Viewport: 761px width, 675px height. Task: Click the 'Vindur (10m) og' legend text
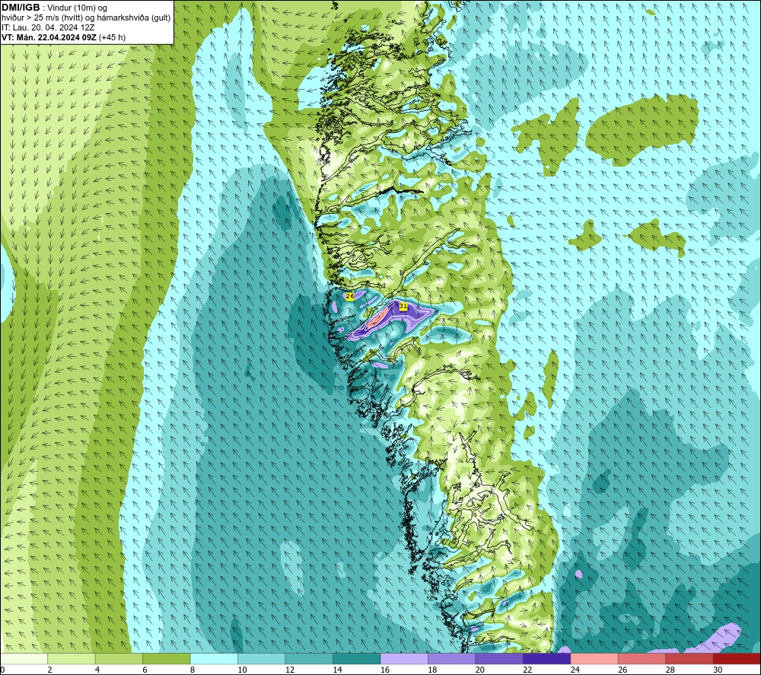pos(78,8)
